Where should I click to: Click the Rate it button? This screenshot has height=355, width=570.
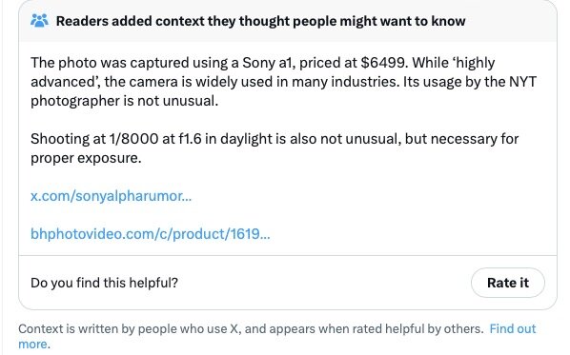507,283
